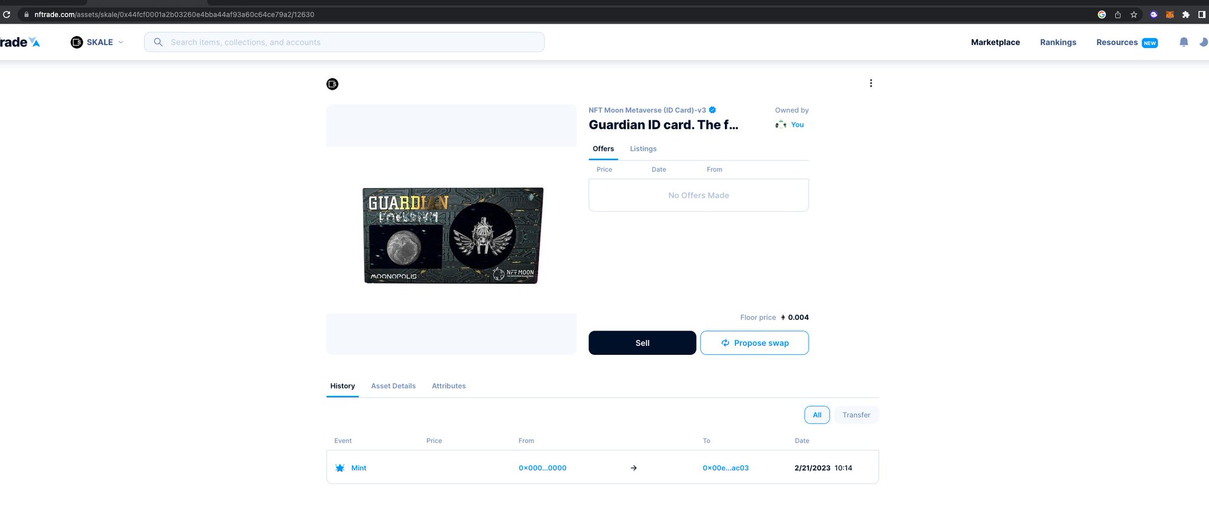
Task: Open the Rankings menu
Action: 1058,42
